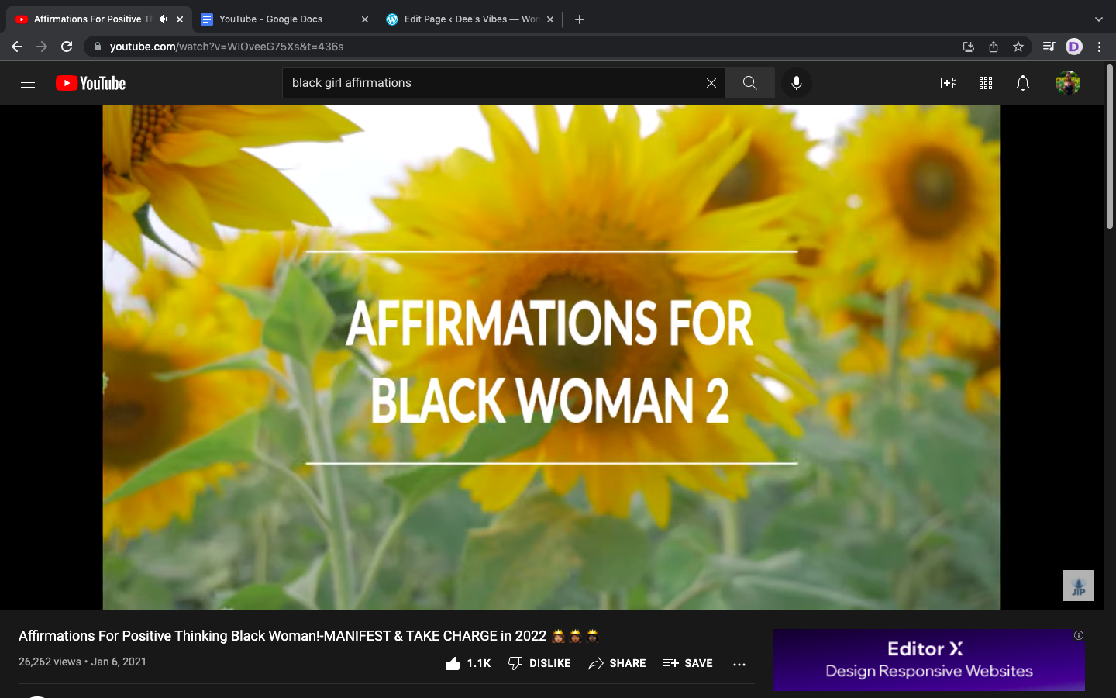Open the Create video camera icon
The image size is (1116, 698).
[x=948, y=83]
